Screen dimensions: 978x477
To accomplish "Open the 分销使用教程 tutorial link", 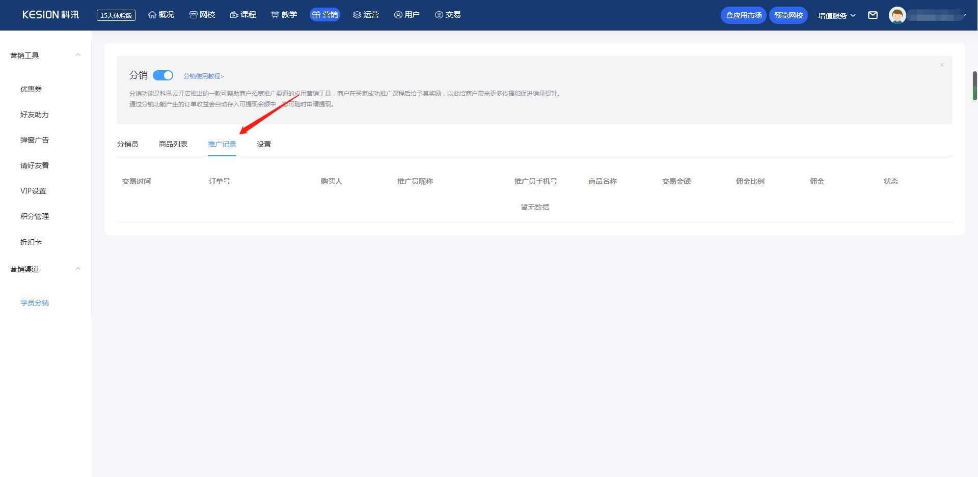I will (x=204, y=76).
